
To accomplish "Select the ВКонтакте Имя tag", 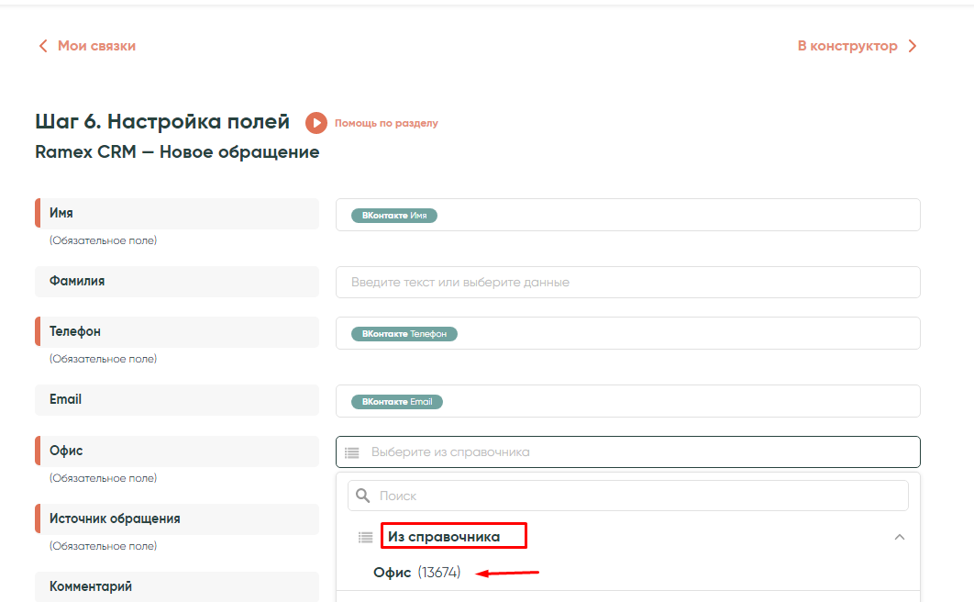I will [x=394, y=216].
